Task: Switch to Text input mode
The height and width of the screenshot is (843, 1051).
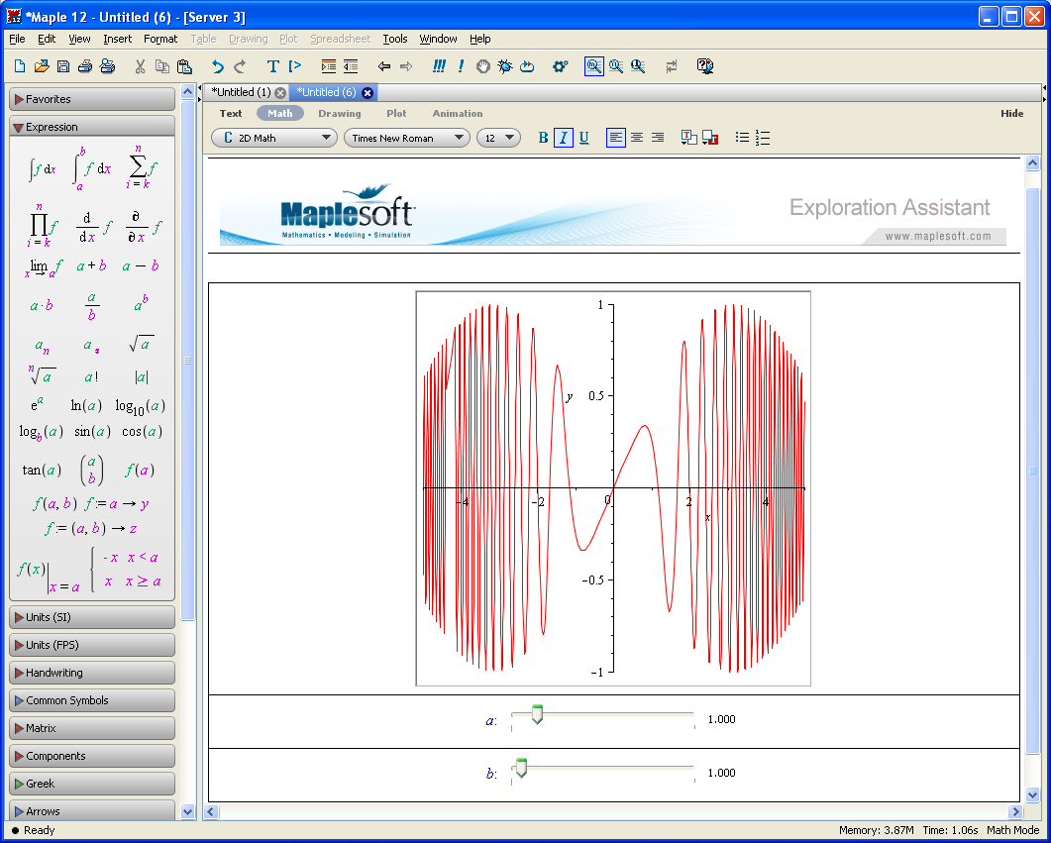Action: click(x=231, y=113)
